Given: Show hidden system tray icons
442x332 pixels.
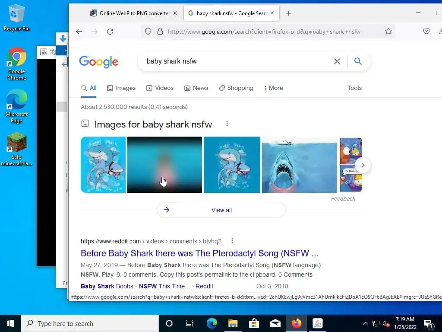Looking at the screenshot, I should click(x=365, y=323).
